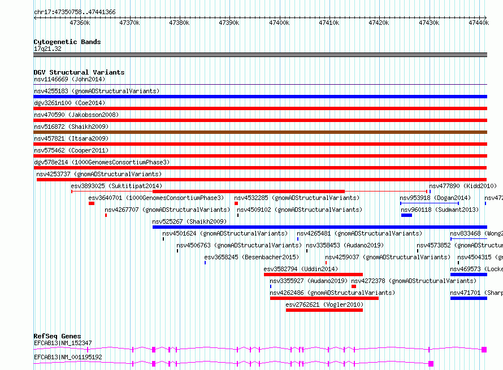503x370 pixels.
Task: Click the chr17:47350758..47441366 coordinates
Action: [75, 12]
